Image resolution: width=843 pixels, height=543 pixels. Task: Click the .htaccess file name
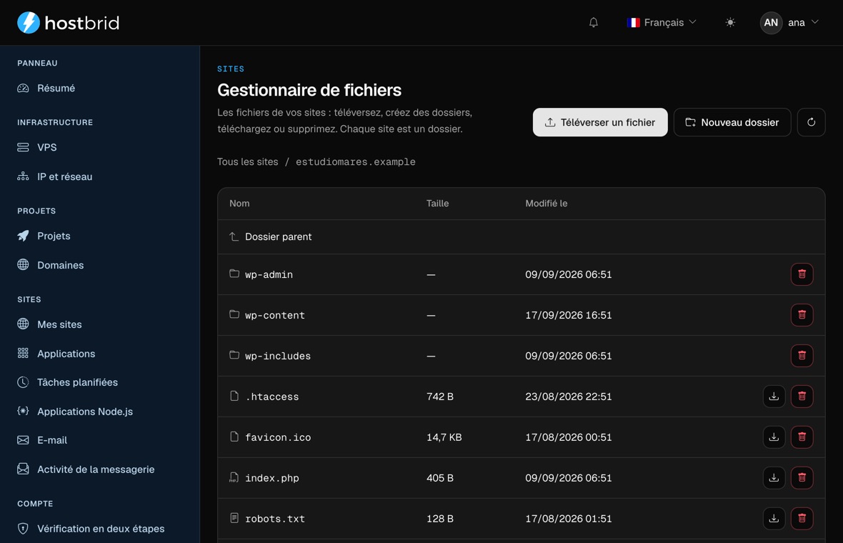coord(271,397)
